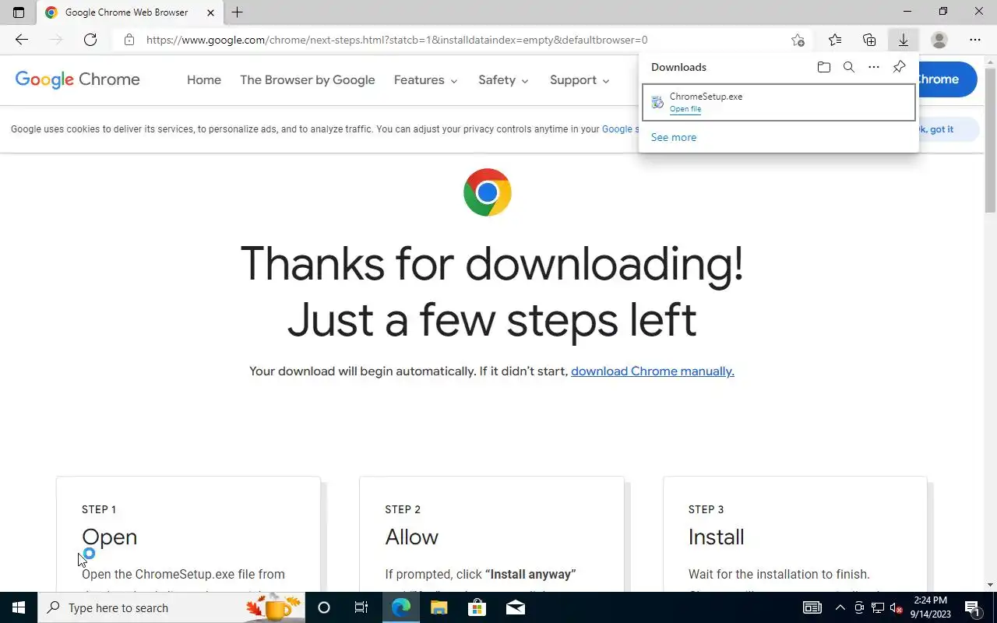
Task: Expand the Support dropdown menu
Action: pos(580,80)
